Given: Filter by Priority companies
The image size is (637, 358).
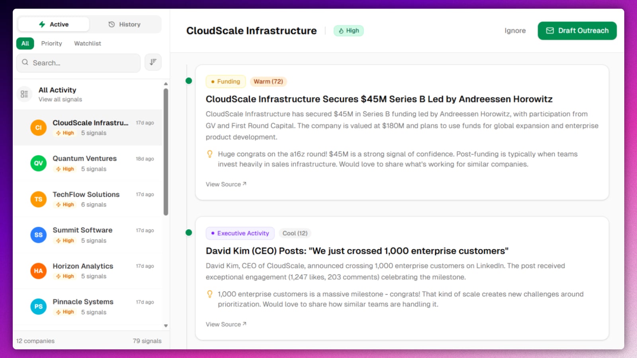Looking at the screenshot, I should tap(52, 43).
